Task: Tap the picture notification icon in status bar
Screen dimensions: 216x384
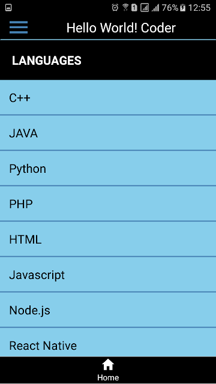Action: point(8,8)
